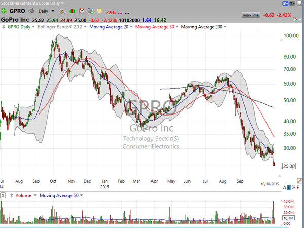304x228 pixels.
Task: Click the 10/30/2015 date label
Action: coord(270,184)
